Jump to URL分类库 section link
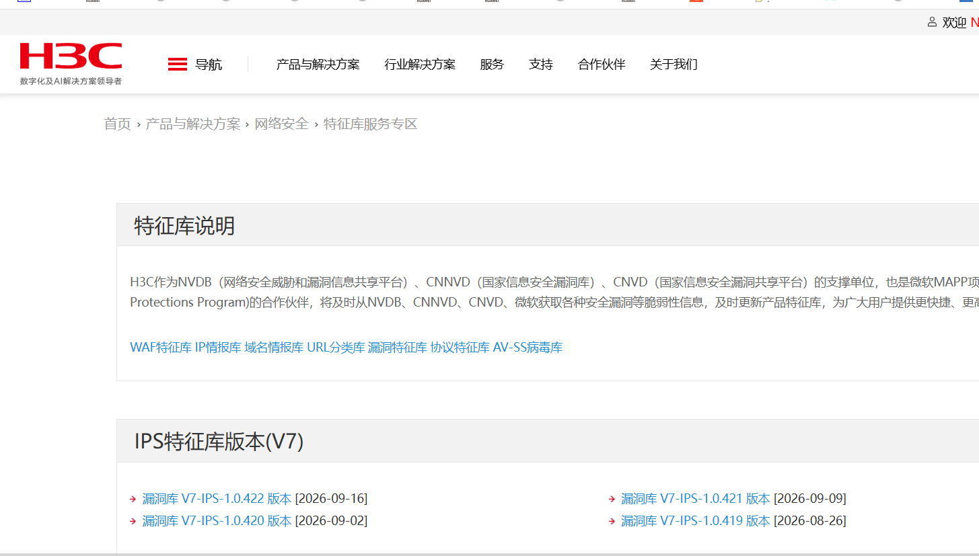 click(x=336, y=348)
